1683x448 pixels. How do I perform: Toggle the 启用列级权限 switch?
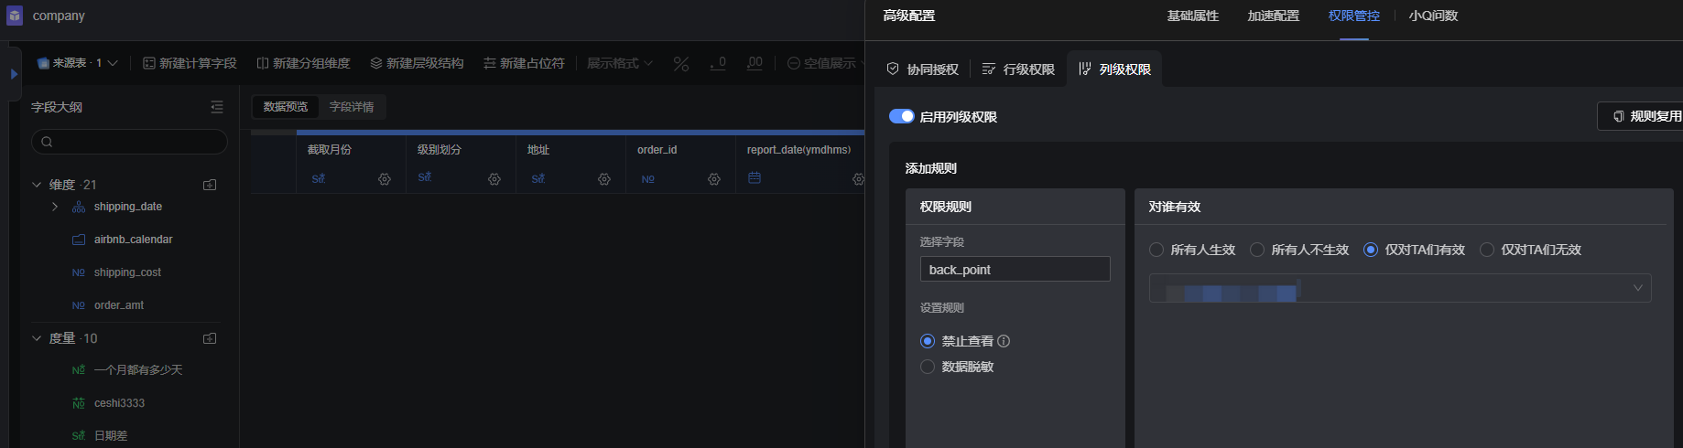[x=901, y=116]
